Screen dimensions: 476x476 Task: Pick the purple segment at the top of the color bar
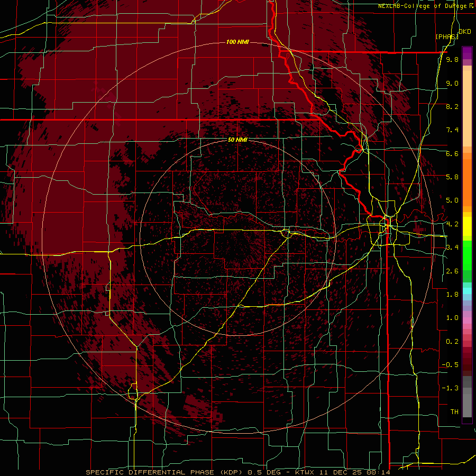click(x=467, y=53)
